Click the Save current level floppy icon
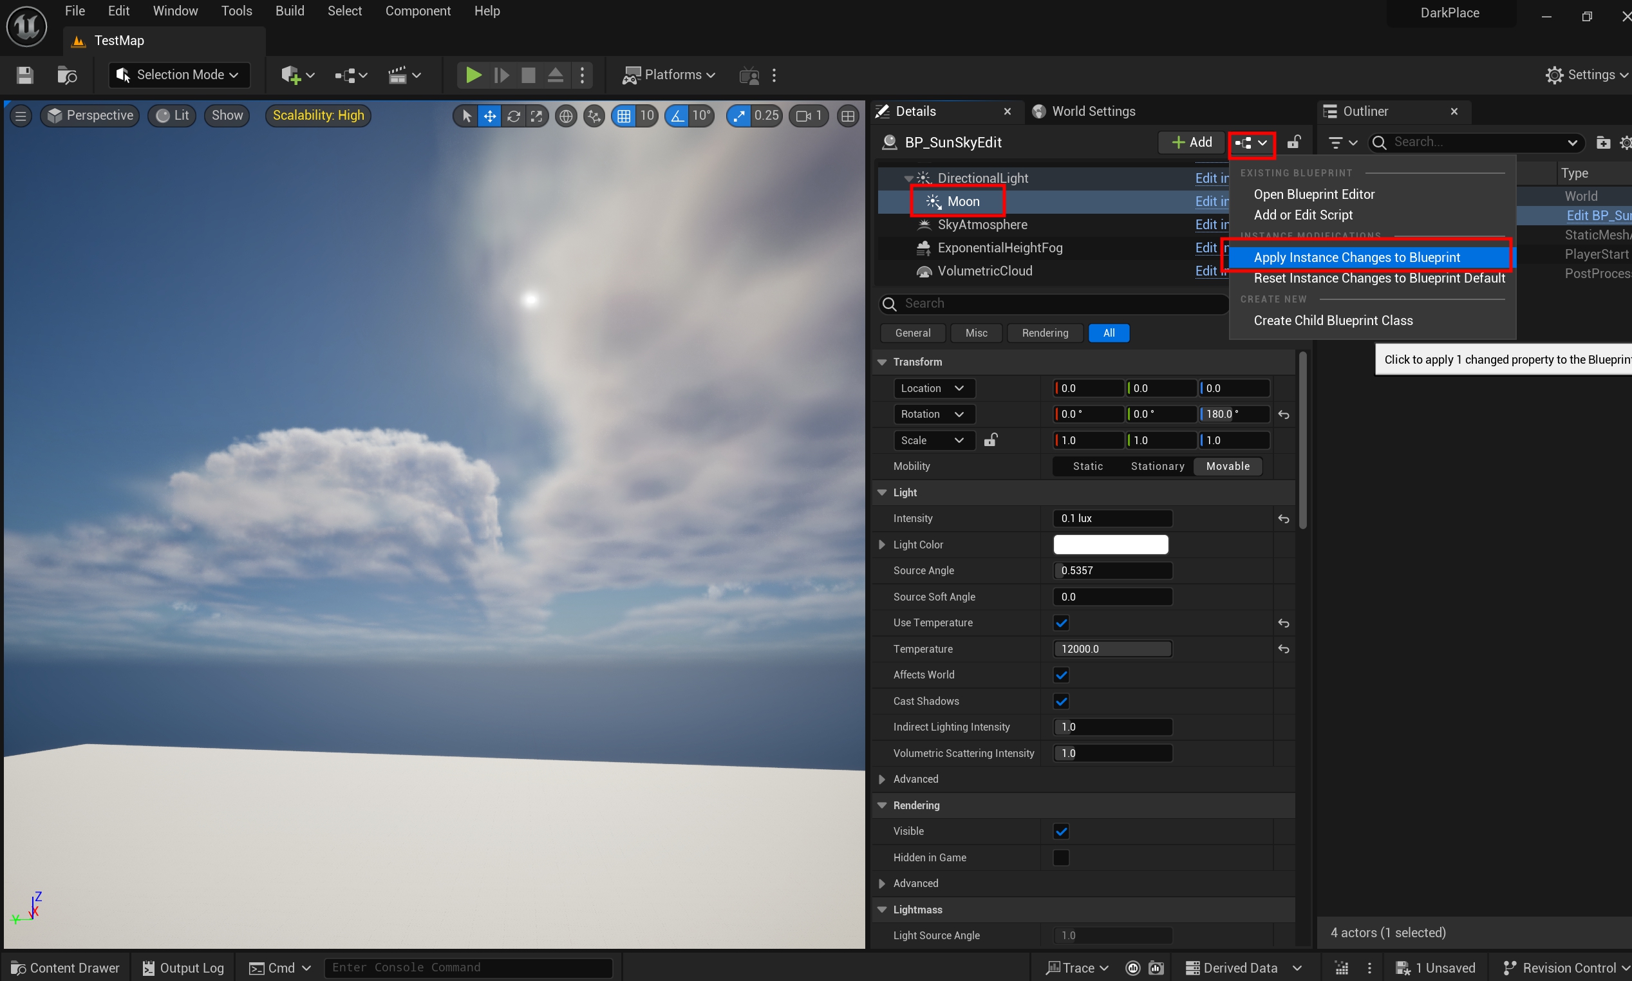Screen dimensions: 1632x981 [24, 75]
